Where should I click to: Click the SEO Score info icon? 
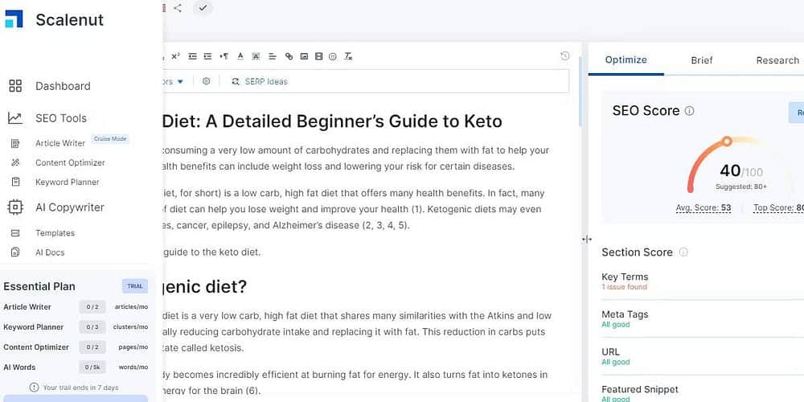(x=690, y=111)
